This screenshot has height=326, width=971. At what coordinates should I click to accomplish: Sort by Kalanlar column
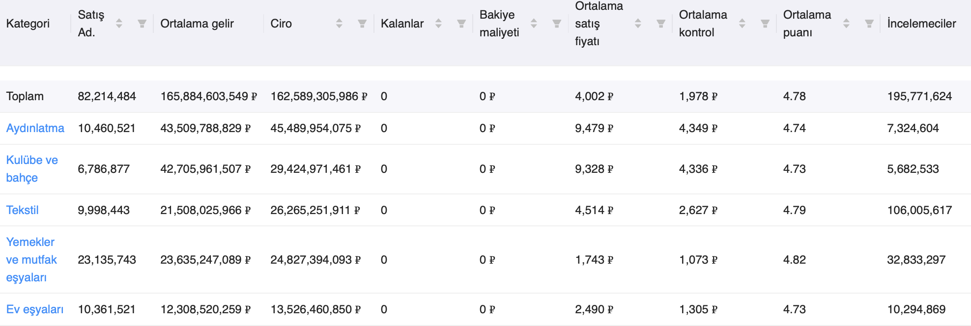[x=438, y=24]
